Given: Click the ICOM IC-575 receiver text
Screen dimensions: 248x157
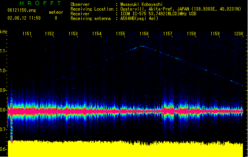Looking at the screenshot, I should coord(158,14).
